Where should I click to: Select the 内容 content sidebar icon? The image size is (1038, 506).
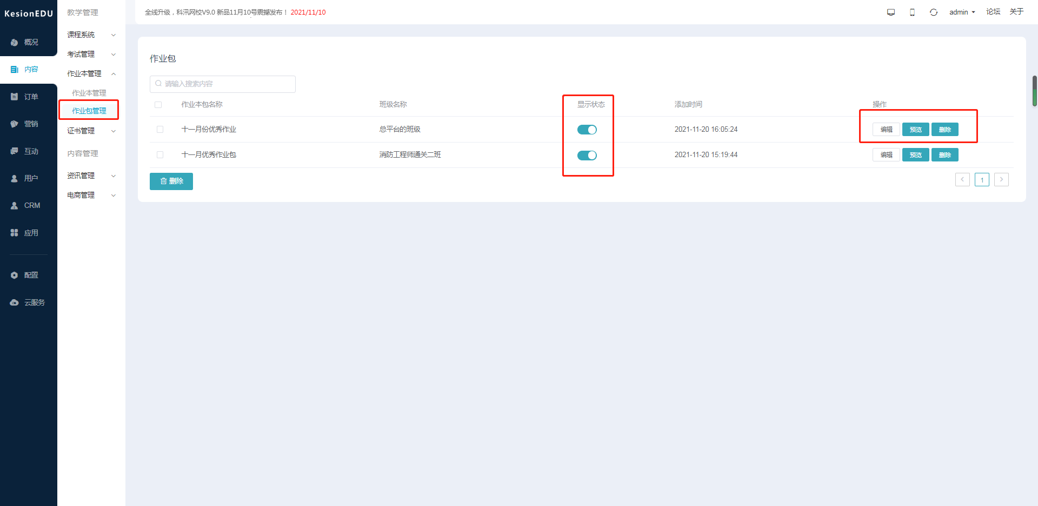click(x=15, y=69)
